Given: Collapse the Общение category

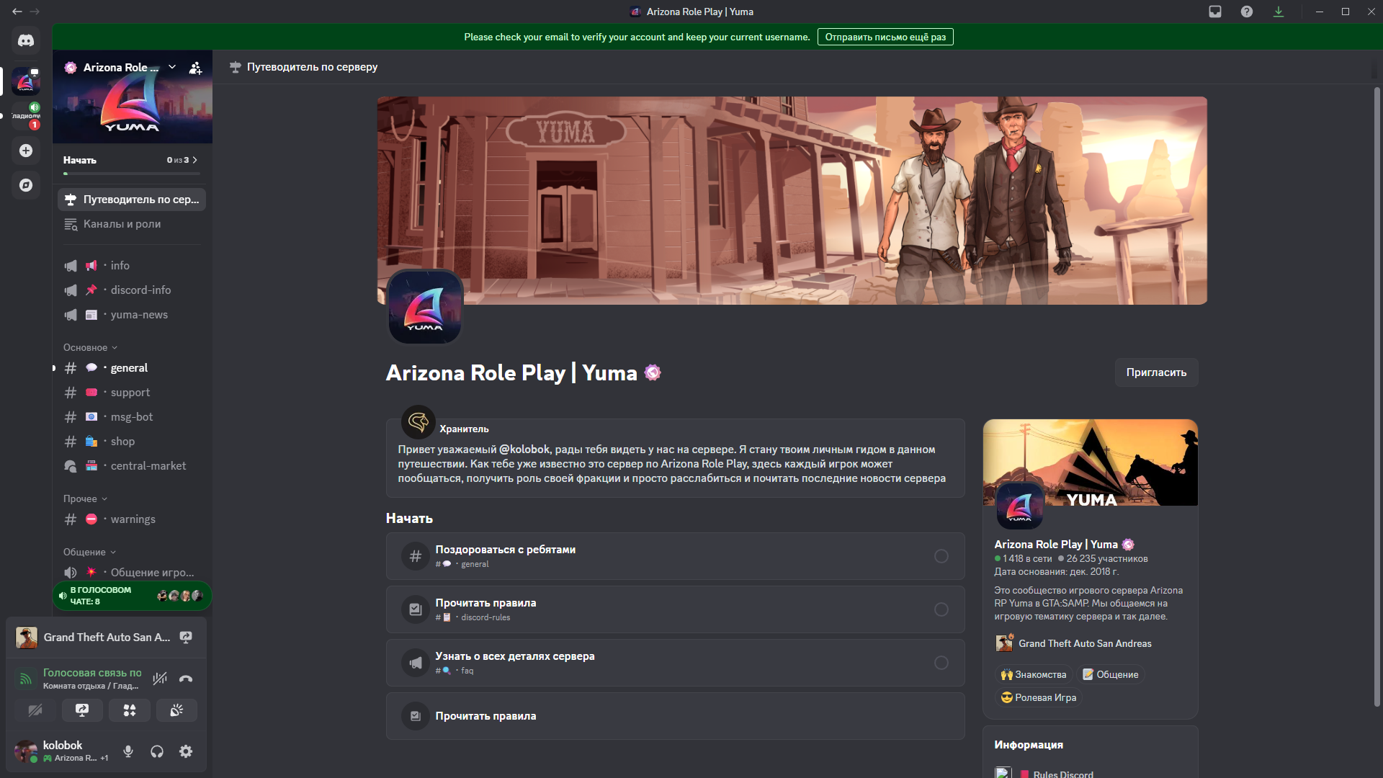Looking at the screenshot, I should point(89,552).
